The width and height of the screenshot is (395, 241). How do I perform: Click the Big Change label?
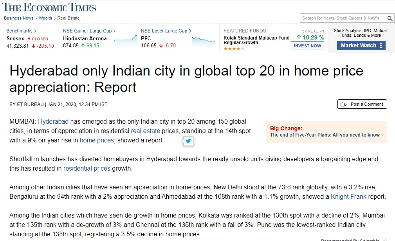[x=286, y=128]
